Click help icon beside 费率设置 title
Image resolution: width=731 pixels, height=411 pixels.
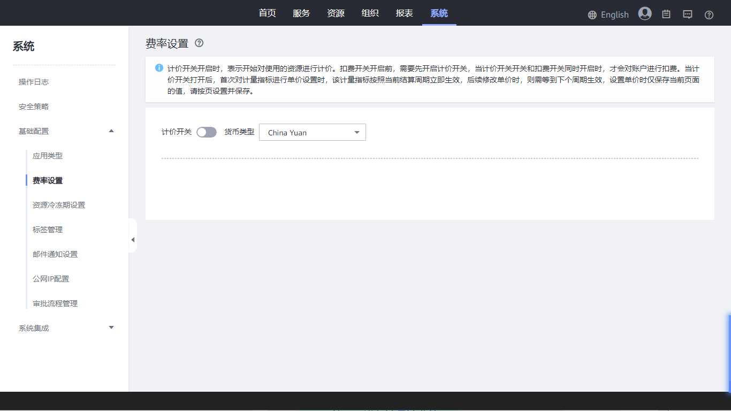(x=199, y=43)
